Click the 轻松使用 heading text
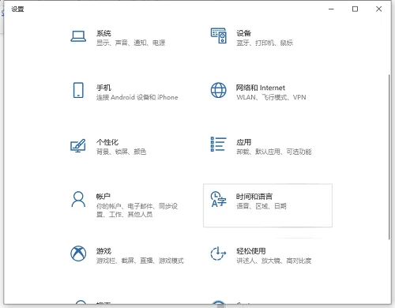Image resolution: width=395 pixels, height=308 pixels. [251, 251]
